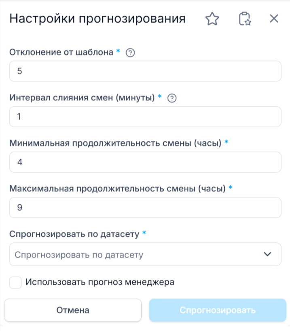The height and width of the screenshot is (331, 290).
Task: Click the maximum shift duration field
Action: point(145,208)
